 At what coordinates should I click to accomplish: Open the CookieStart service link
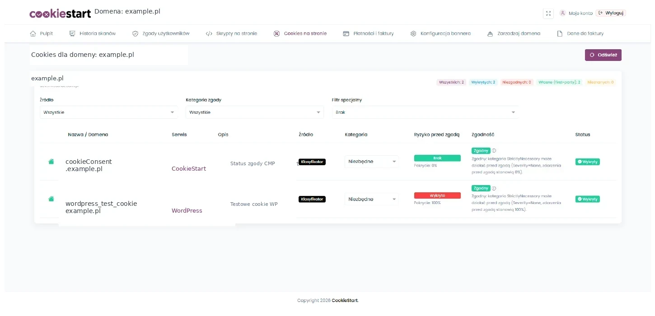pos(189,168)
